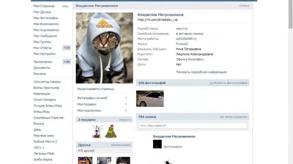This screenshot has height=164, width=293.
Task: Click the +26 applications badge
Action: [66, 62]
